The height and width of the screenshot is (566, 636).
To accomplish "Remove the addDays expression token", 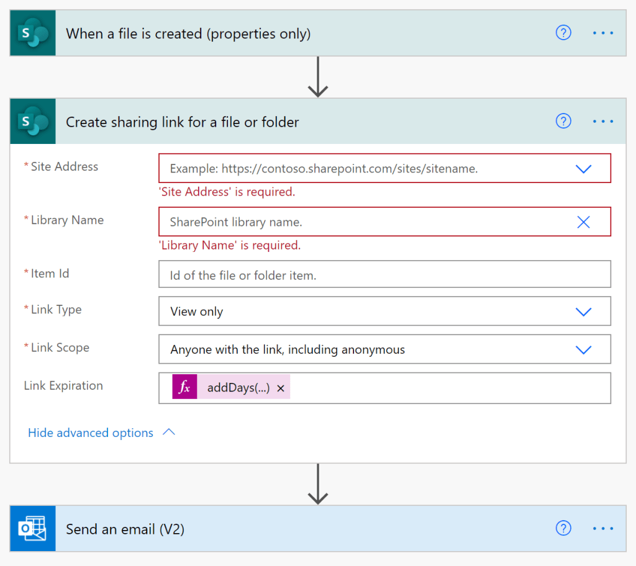I will (x=281, y=389).
